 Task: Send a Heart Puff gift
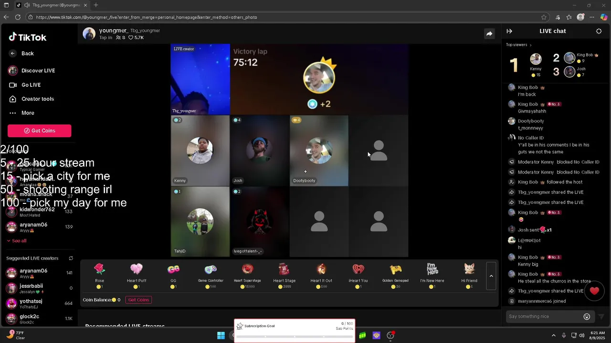point(137,275)
